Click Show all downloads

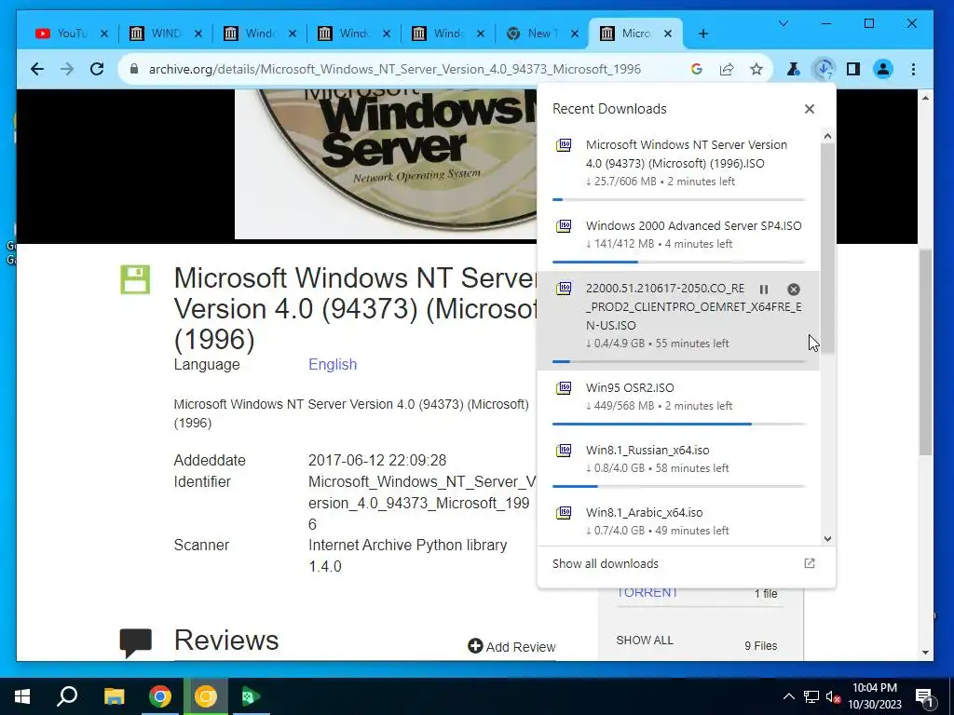click(x=606, y=563)
